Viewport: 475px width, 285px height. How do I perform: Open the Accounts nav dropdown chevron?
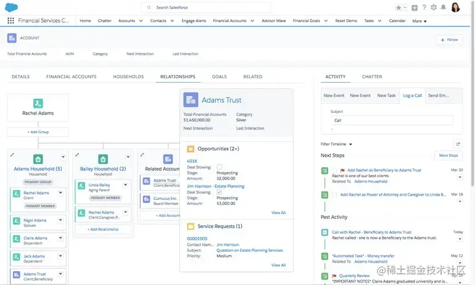pos(141,21)
